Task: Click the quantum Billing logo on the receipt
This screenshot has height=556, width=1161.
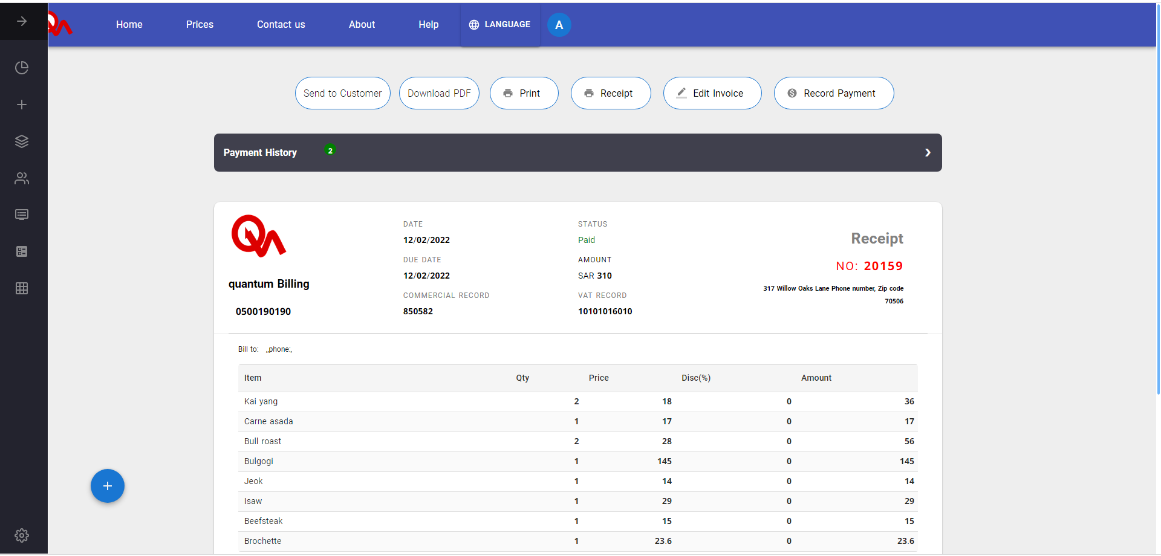Action: tap(258, 236)
